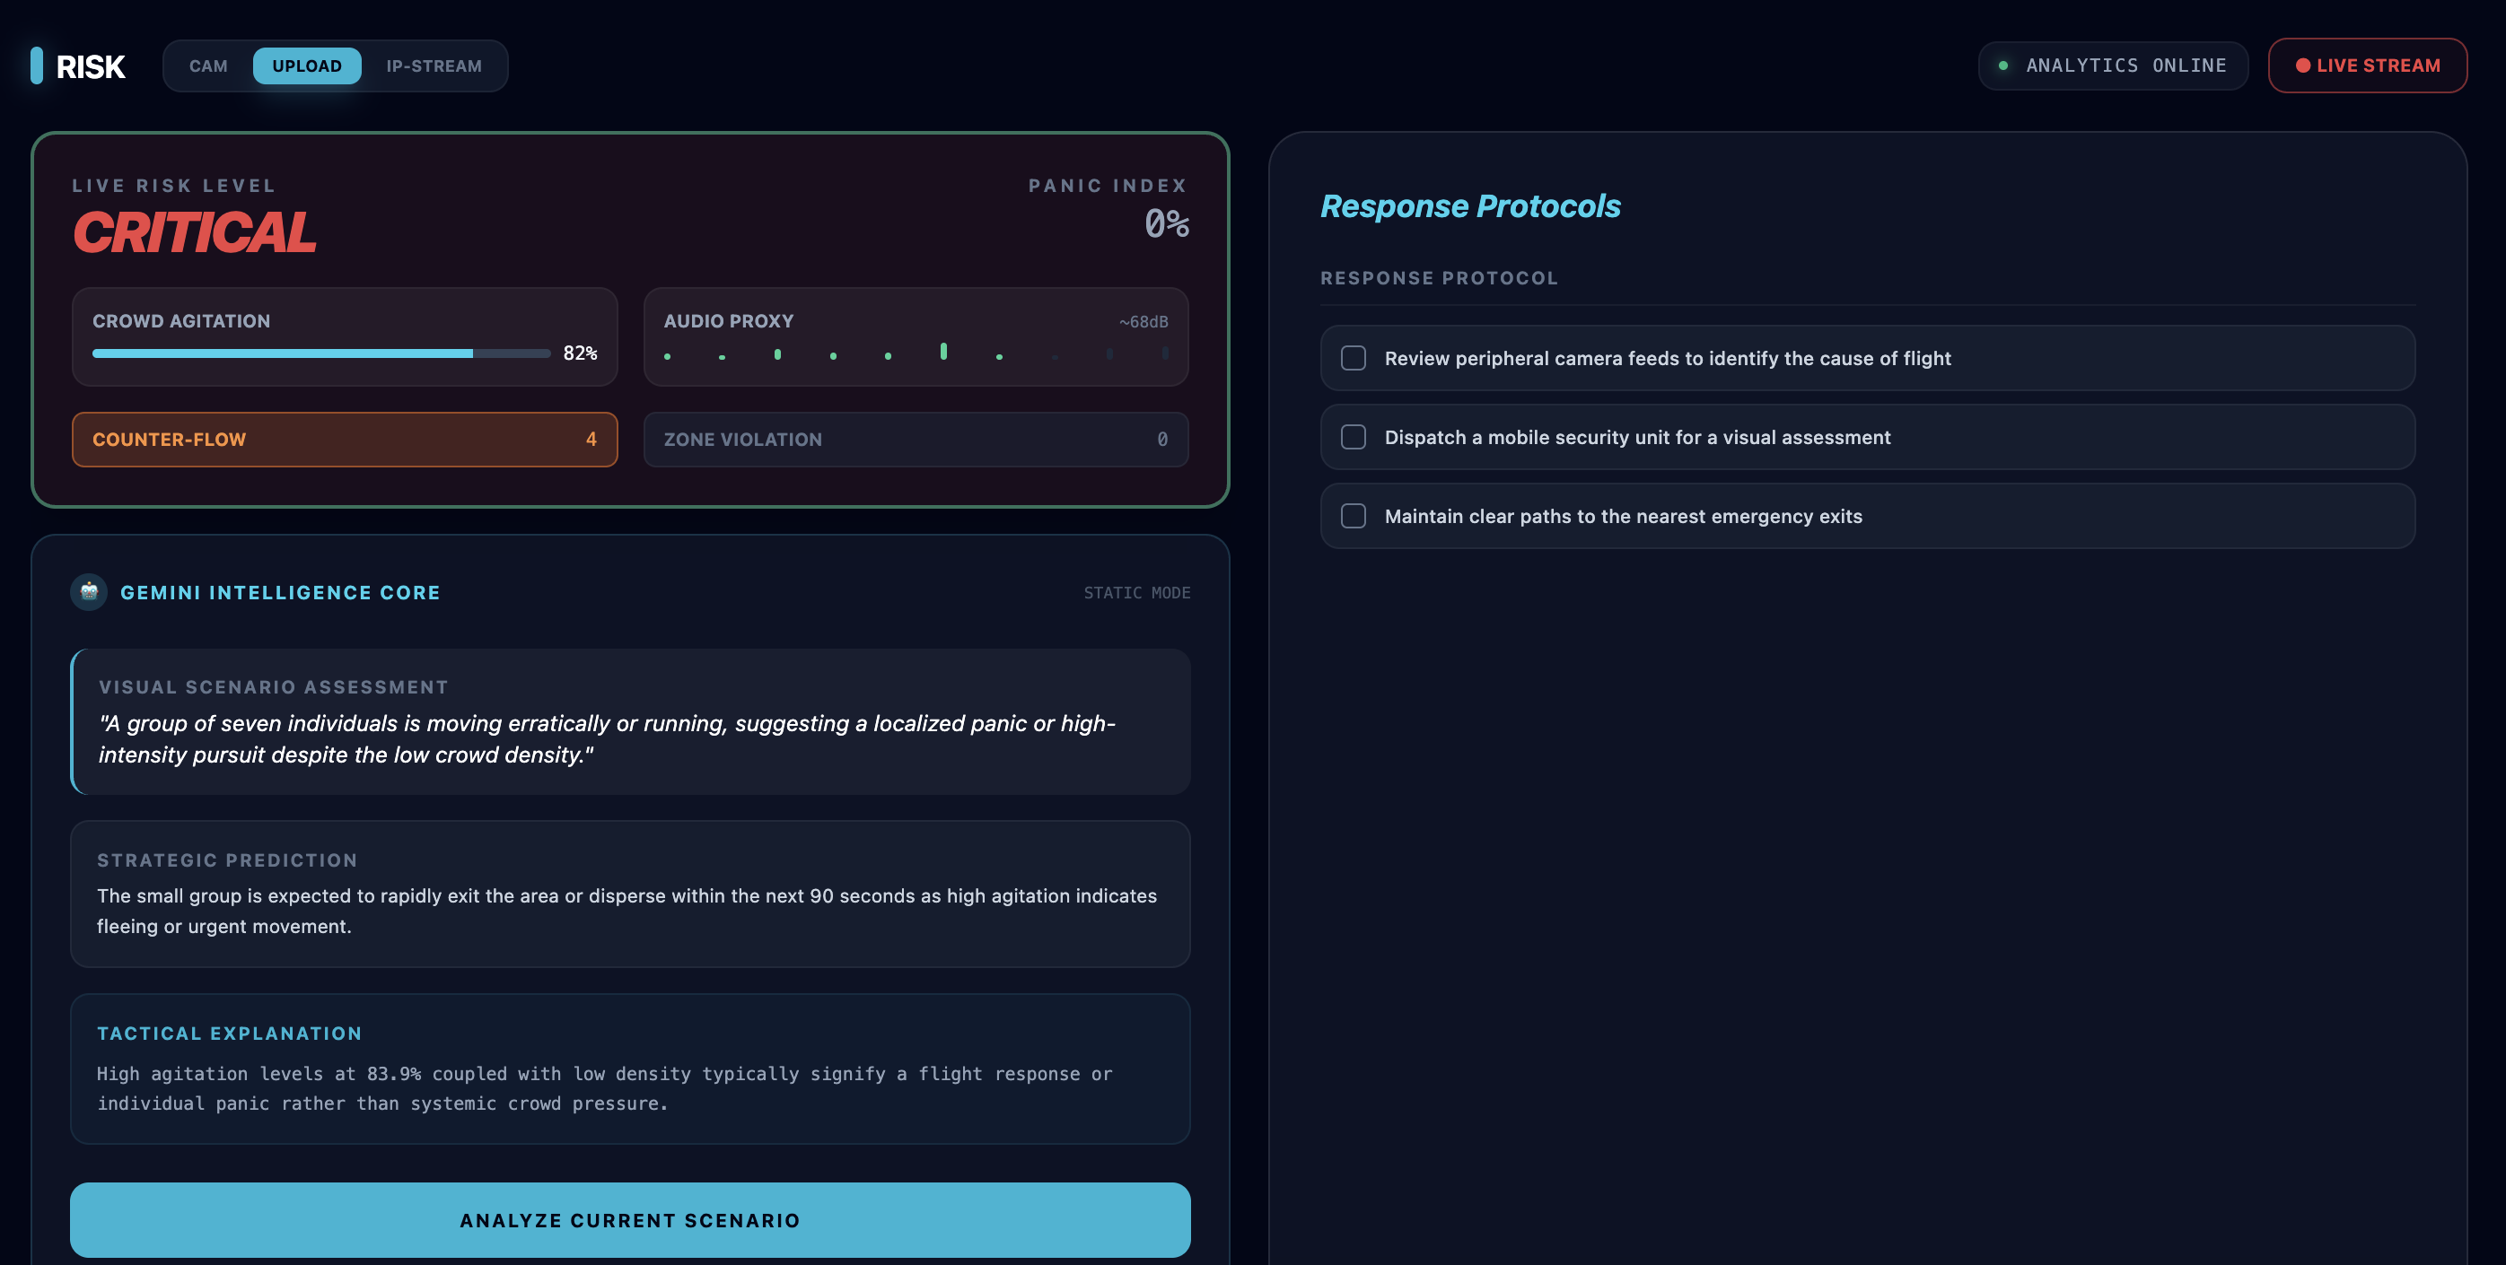
Task: Click the Analytics Online status pill
Action: point(2113,66)
